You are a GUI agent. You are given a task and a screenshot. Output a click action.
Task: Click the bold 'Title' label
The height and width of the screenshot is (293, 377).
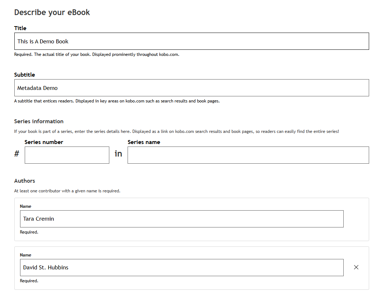(x=20, y=28)
